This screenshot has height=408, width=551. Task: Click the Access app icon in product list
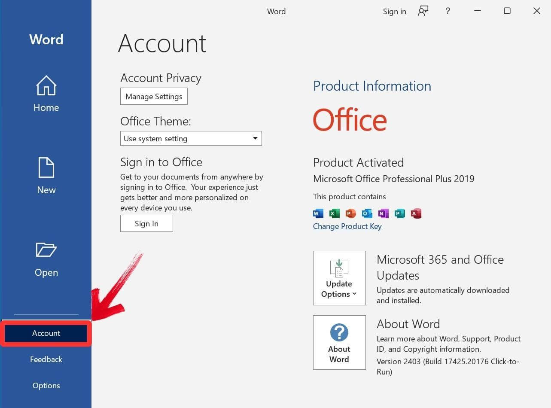[x=416, y=213]
